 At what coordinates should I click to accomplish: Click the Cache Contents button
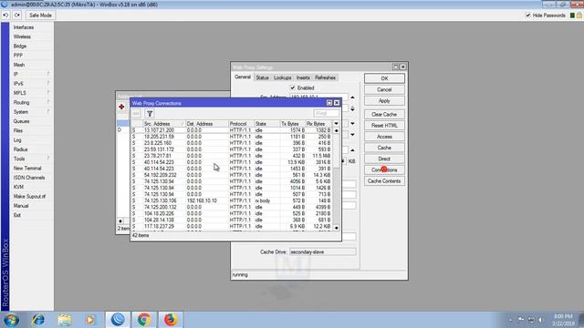click(384, 181)
